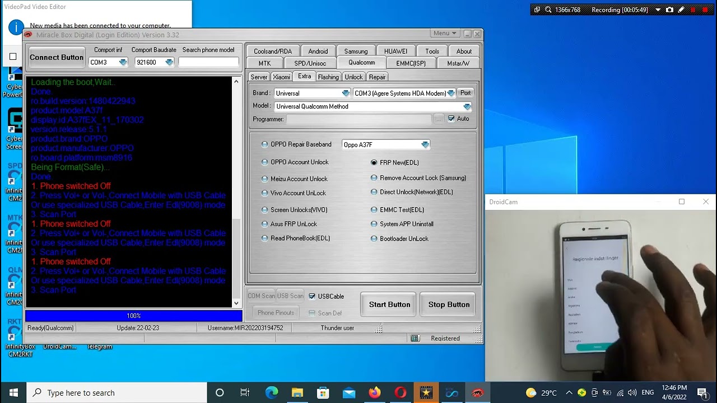Expand the recording toolbar dropdown arrow
Image resolution: width=717 pixels, height=403 pixels.
coord(658,10)
